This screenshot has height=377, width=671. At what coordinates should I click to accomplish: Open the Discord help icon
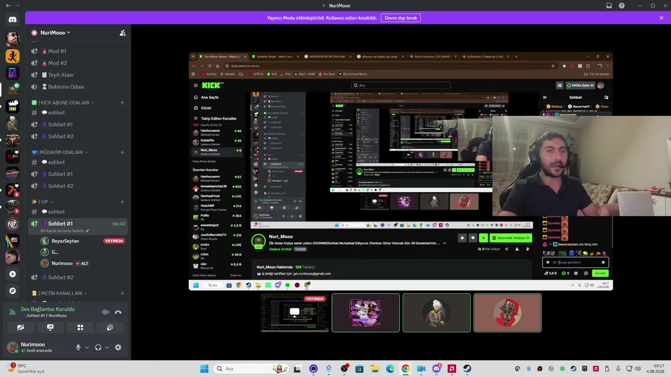622,6
